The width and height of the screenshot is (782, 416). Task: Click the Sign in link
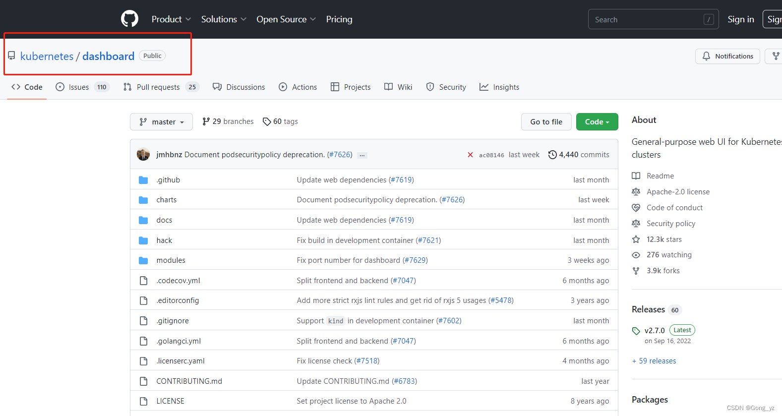[x=741, y=19]
